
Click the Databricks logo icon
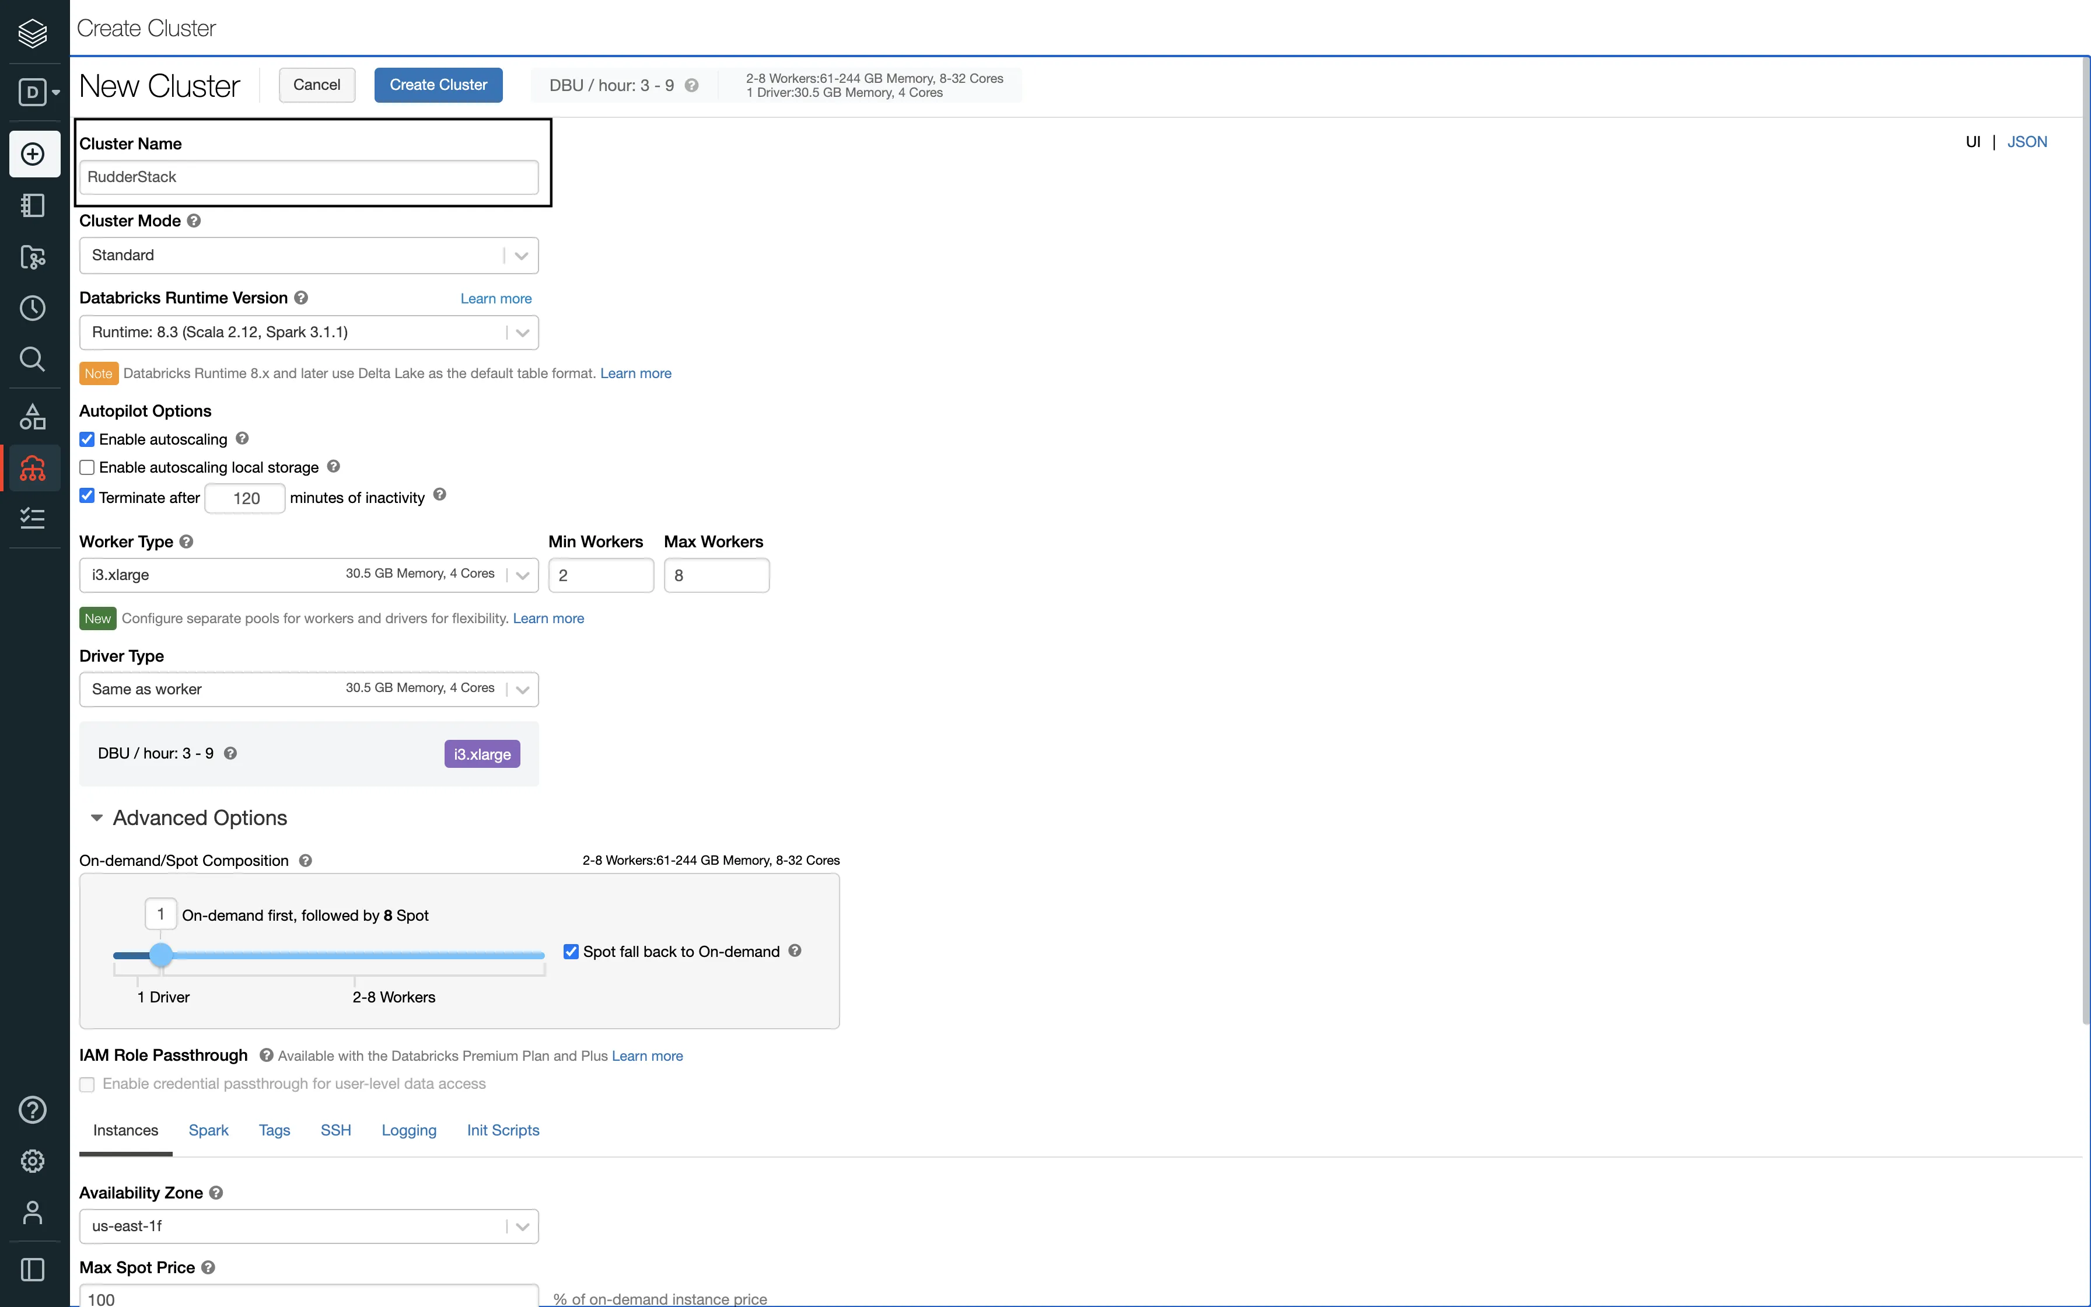[x=33, y=34]
